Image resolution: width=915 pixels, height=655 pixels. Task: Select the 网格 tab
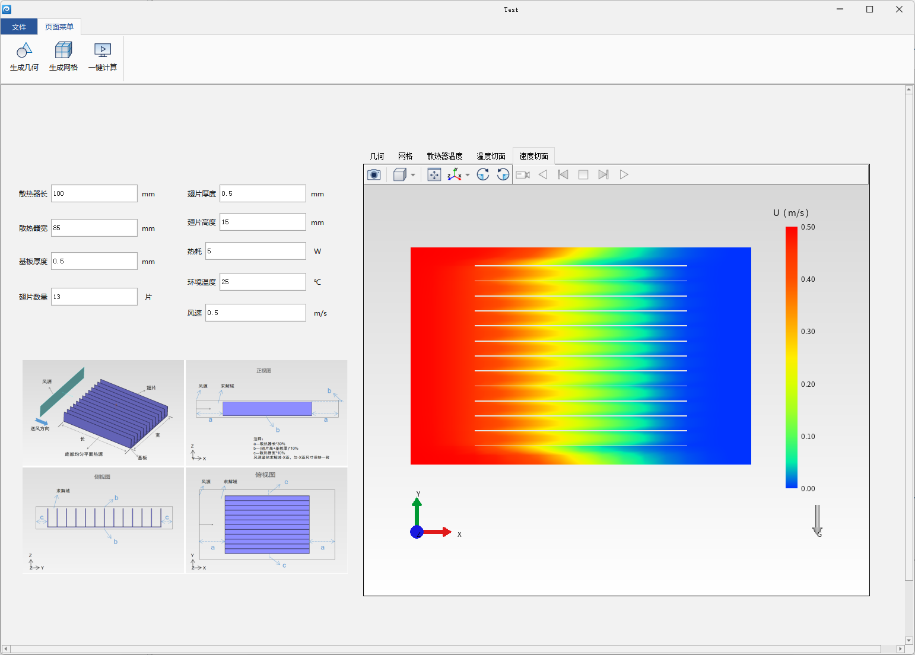tap(405, 156)
